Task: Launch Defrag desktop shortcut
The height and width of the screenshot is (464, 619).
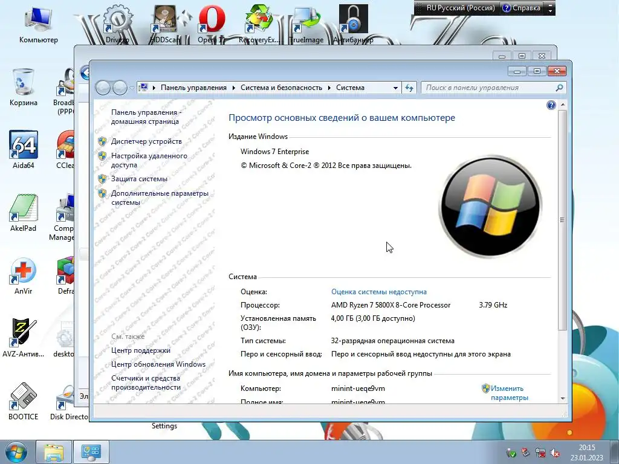Action: tap(65, 275)
